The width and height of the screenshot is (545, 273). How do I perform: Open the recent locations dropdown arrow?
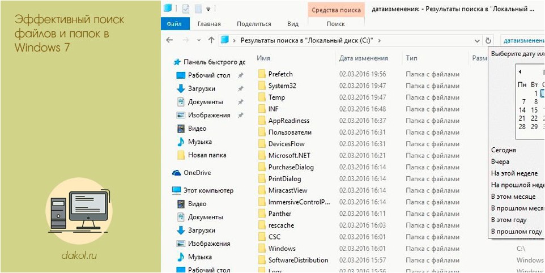199,40
